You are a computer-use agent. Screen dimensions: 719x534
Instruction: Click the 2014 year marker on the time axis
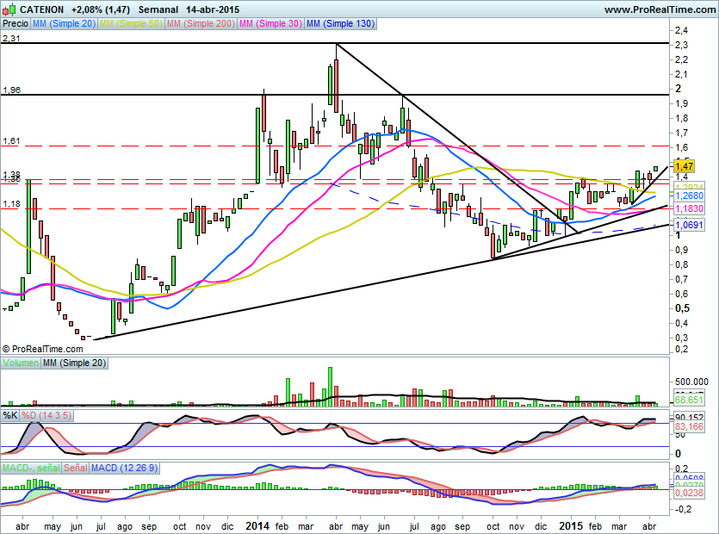tap(258, 525)
